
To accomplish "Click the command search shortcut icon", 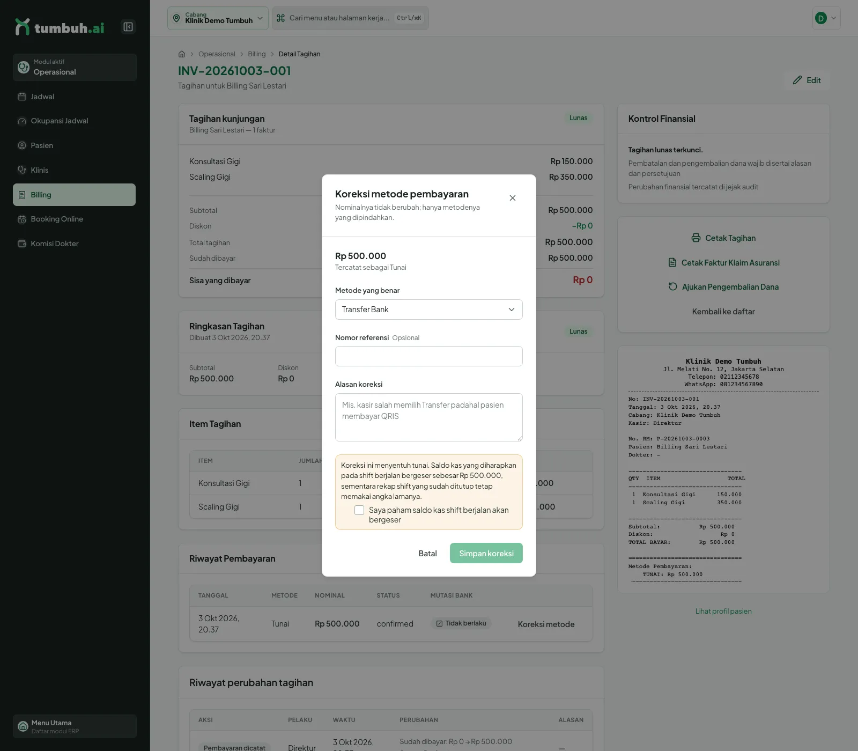I will pos(280,18).
